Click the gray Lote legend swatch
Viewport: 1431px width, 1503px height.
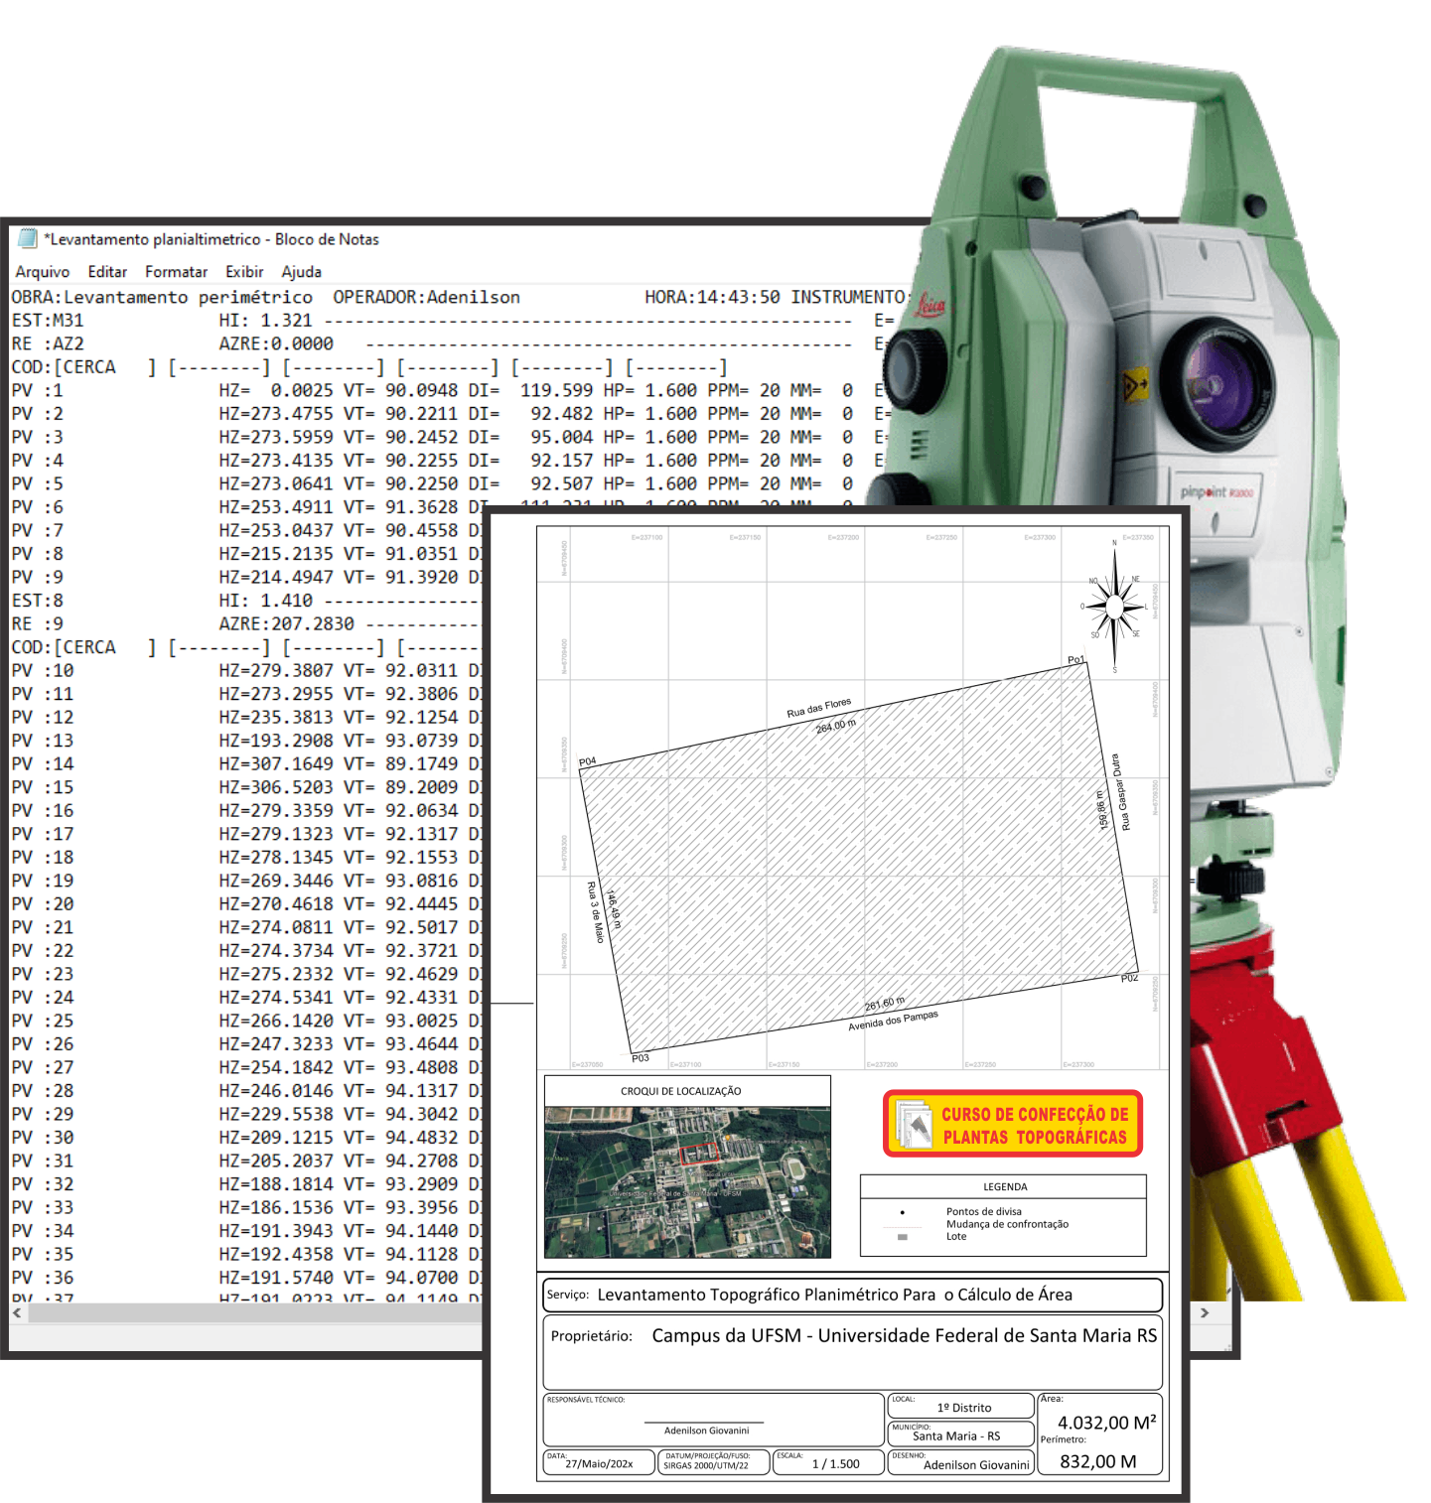[x=902, y=1237]
